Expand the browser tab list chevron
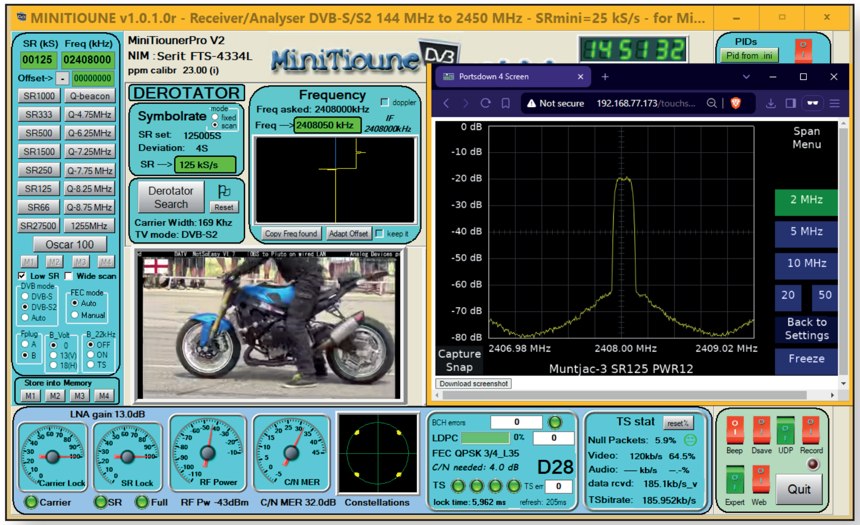 [x=746, y=77]
